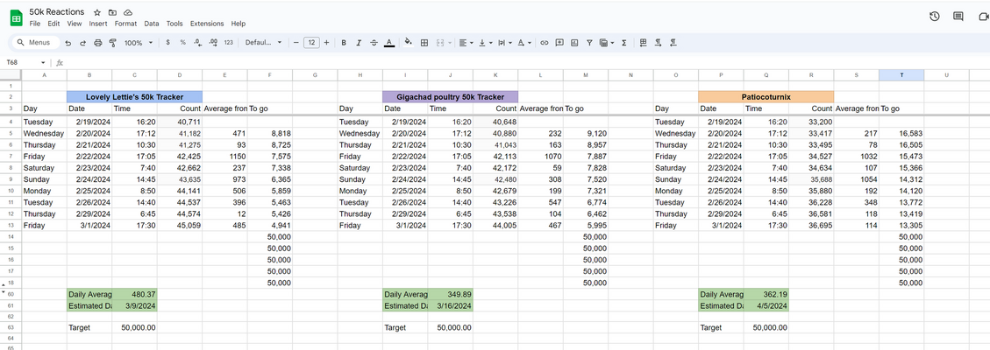The image size is (990, 350).
Task: Open the zoom level 100% dropdown
Action: 139,43
